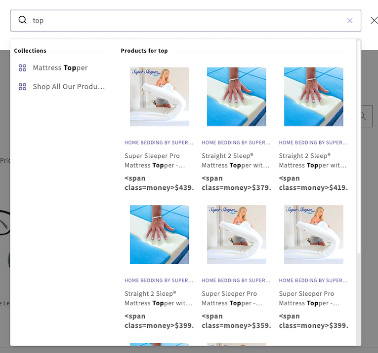Screen dimensions: 378x353
Task: Click the $379 price text
Action: tap(236, 183)
